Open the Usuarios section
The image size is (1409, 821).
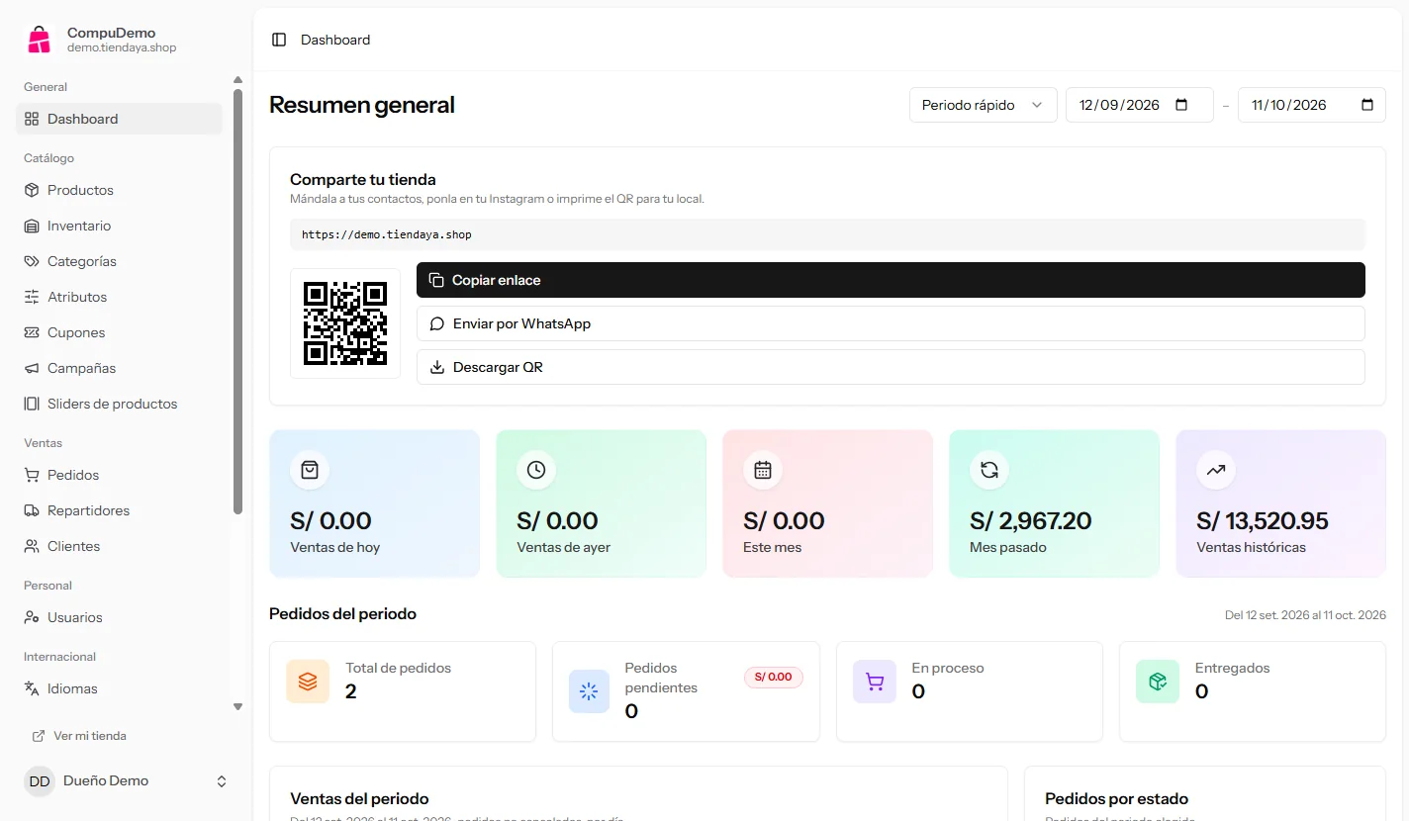(120, 617)
